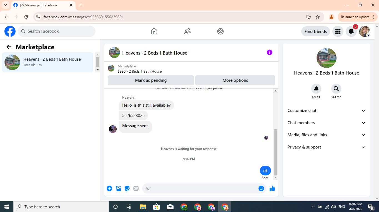The width and height of the screenshot is (379, 212).
Task: Click the More options button
Action: 235,80
